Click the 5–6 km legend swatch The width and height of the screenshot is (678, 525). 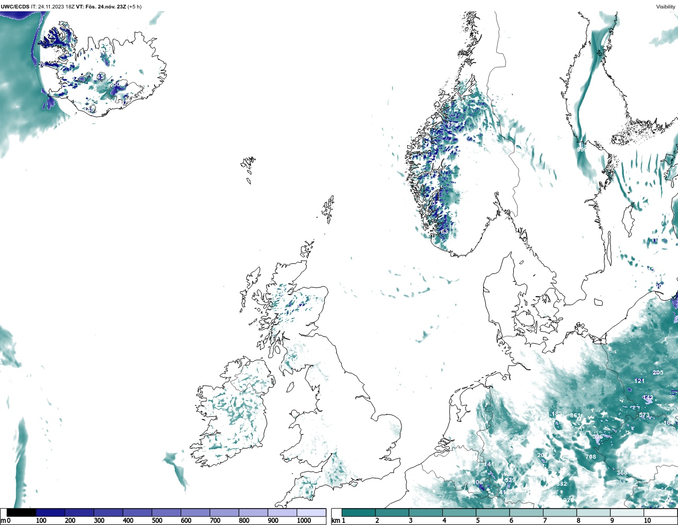[x=493, y=512]
